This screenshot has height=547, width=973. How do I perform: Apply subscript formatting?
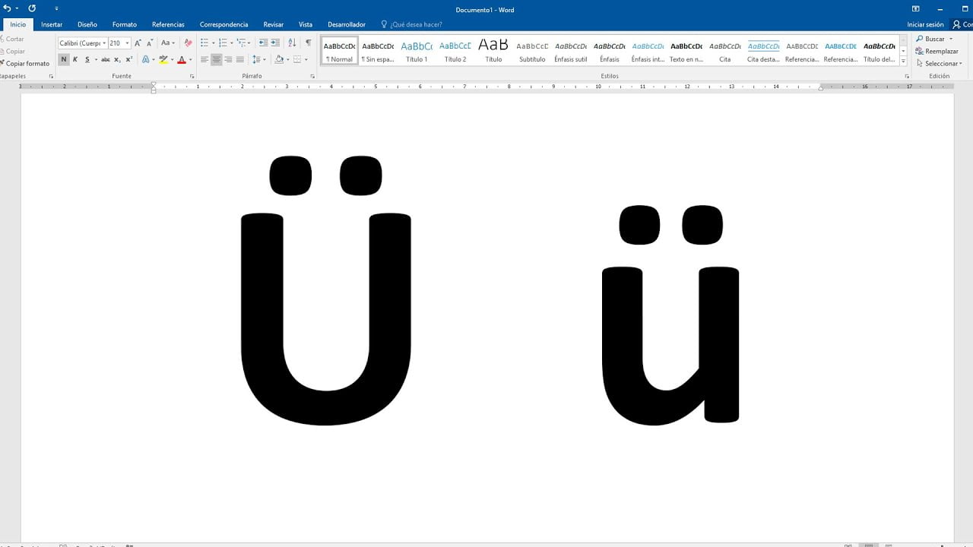click(x=117, y=59)
